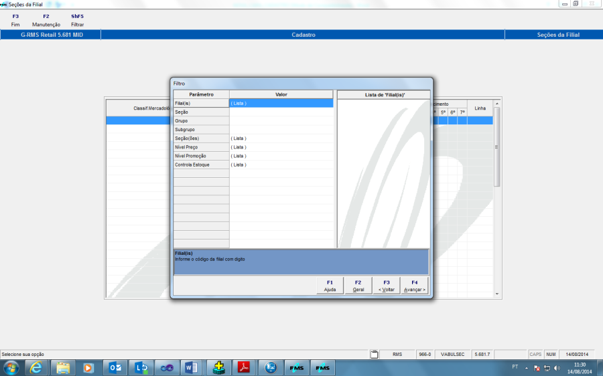Screen dimensions: 603x376
Task: Click the F4 Avançar button
Action: tap(415, 286)
